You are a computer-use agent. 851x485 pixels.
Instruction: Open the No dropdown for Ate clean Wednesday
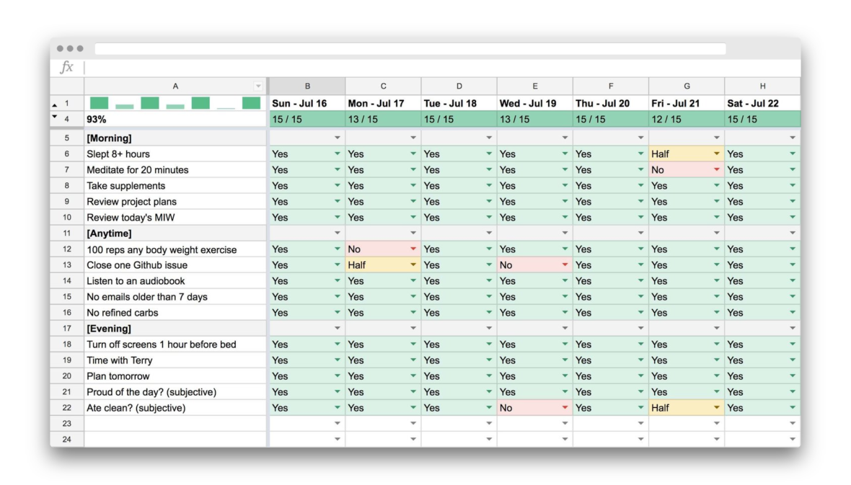tap(564, 407)
